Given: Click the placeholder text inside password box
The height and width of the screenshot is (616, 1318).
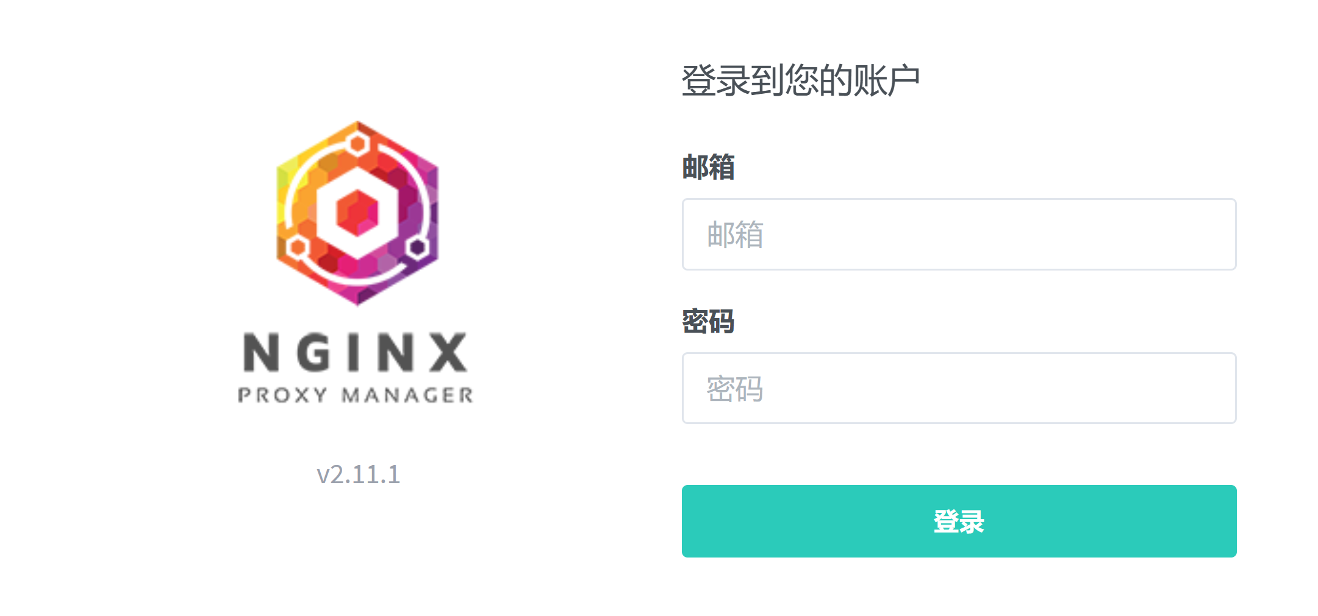Looking at the screenshot, I should (x=735, y=389).
